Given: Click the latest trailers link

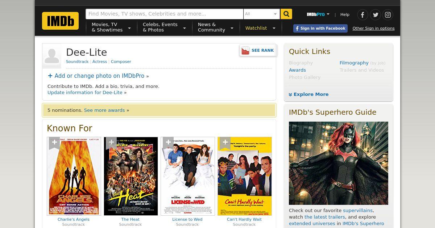Looking at the screenshot, I should click(325, 217).
